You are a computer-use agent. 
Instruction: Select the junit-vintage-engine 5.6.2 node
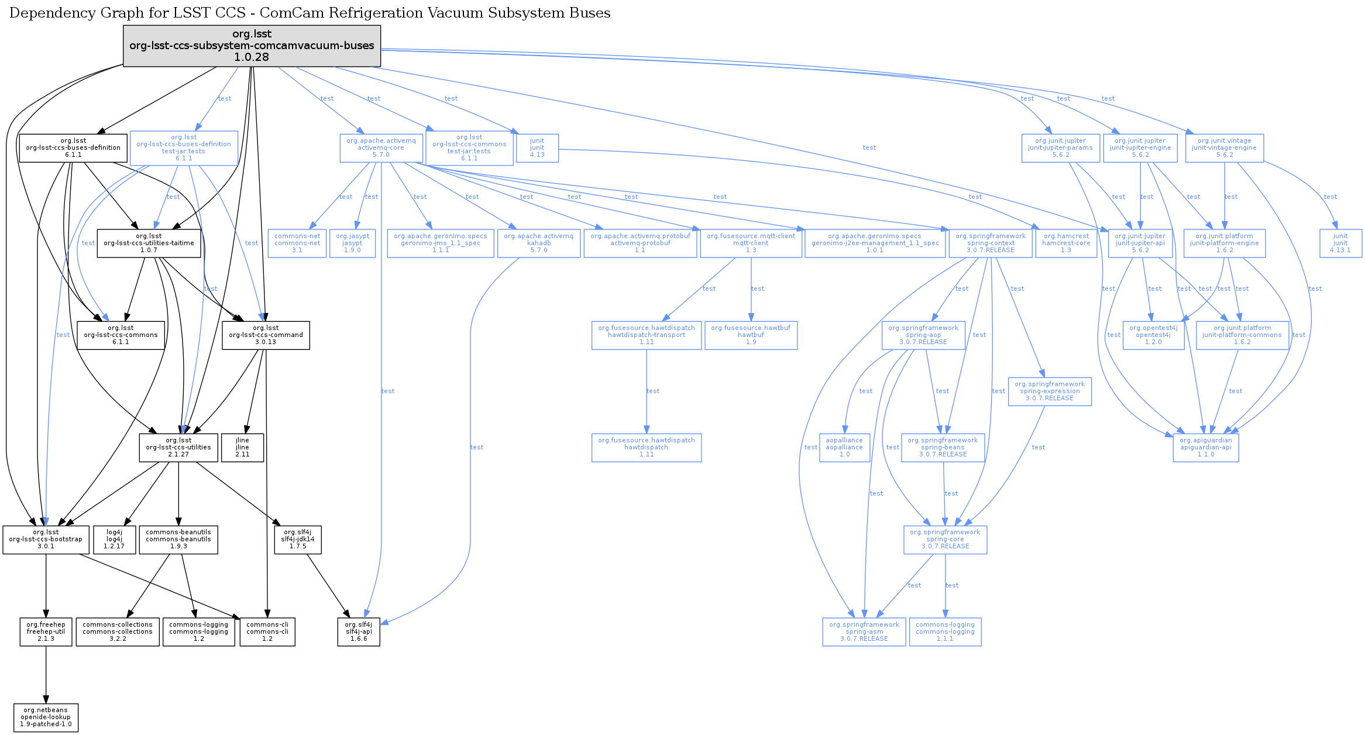click(1224, 148)
